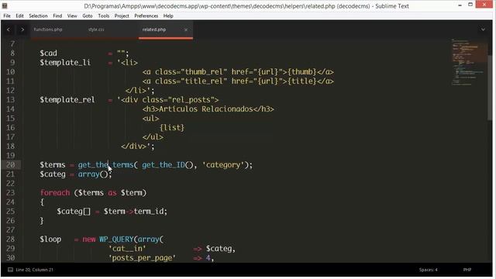Image resolution: width=496 pixels, height=279 pixels.
Task: Click the 'cat__in' string
Action: pos(127,249)
